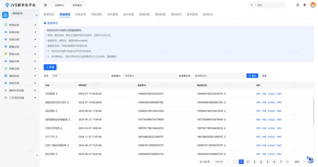The width and height of the screenshot is (318, 167).
Task: Expand the 源码开发页面 sidebar item
Action: coord(35,90)
